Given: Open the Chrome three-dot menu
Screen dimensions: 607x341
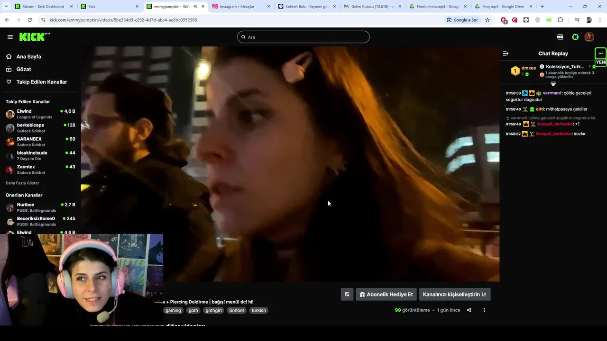Looking at the screenshot, I should coord(600,20).
